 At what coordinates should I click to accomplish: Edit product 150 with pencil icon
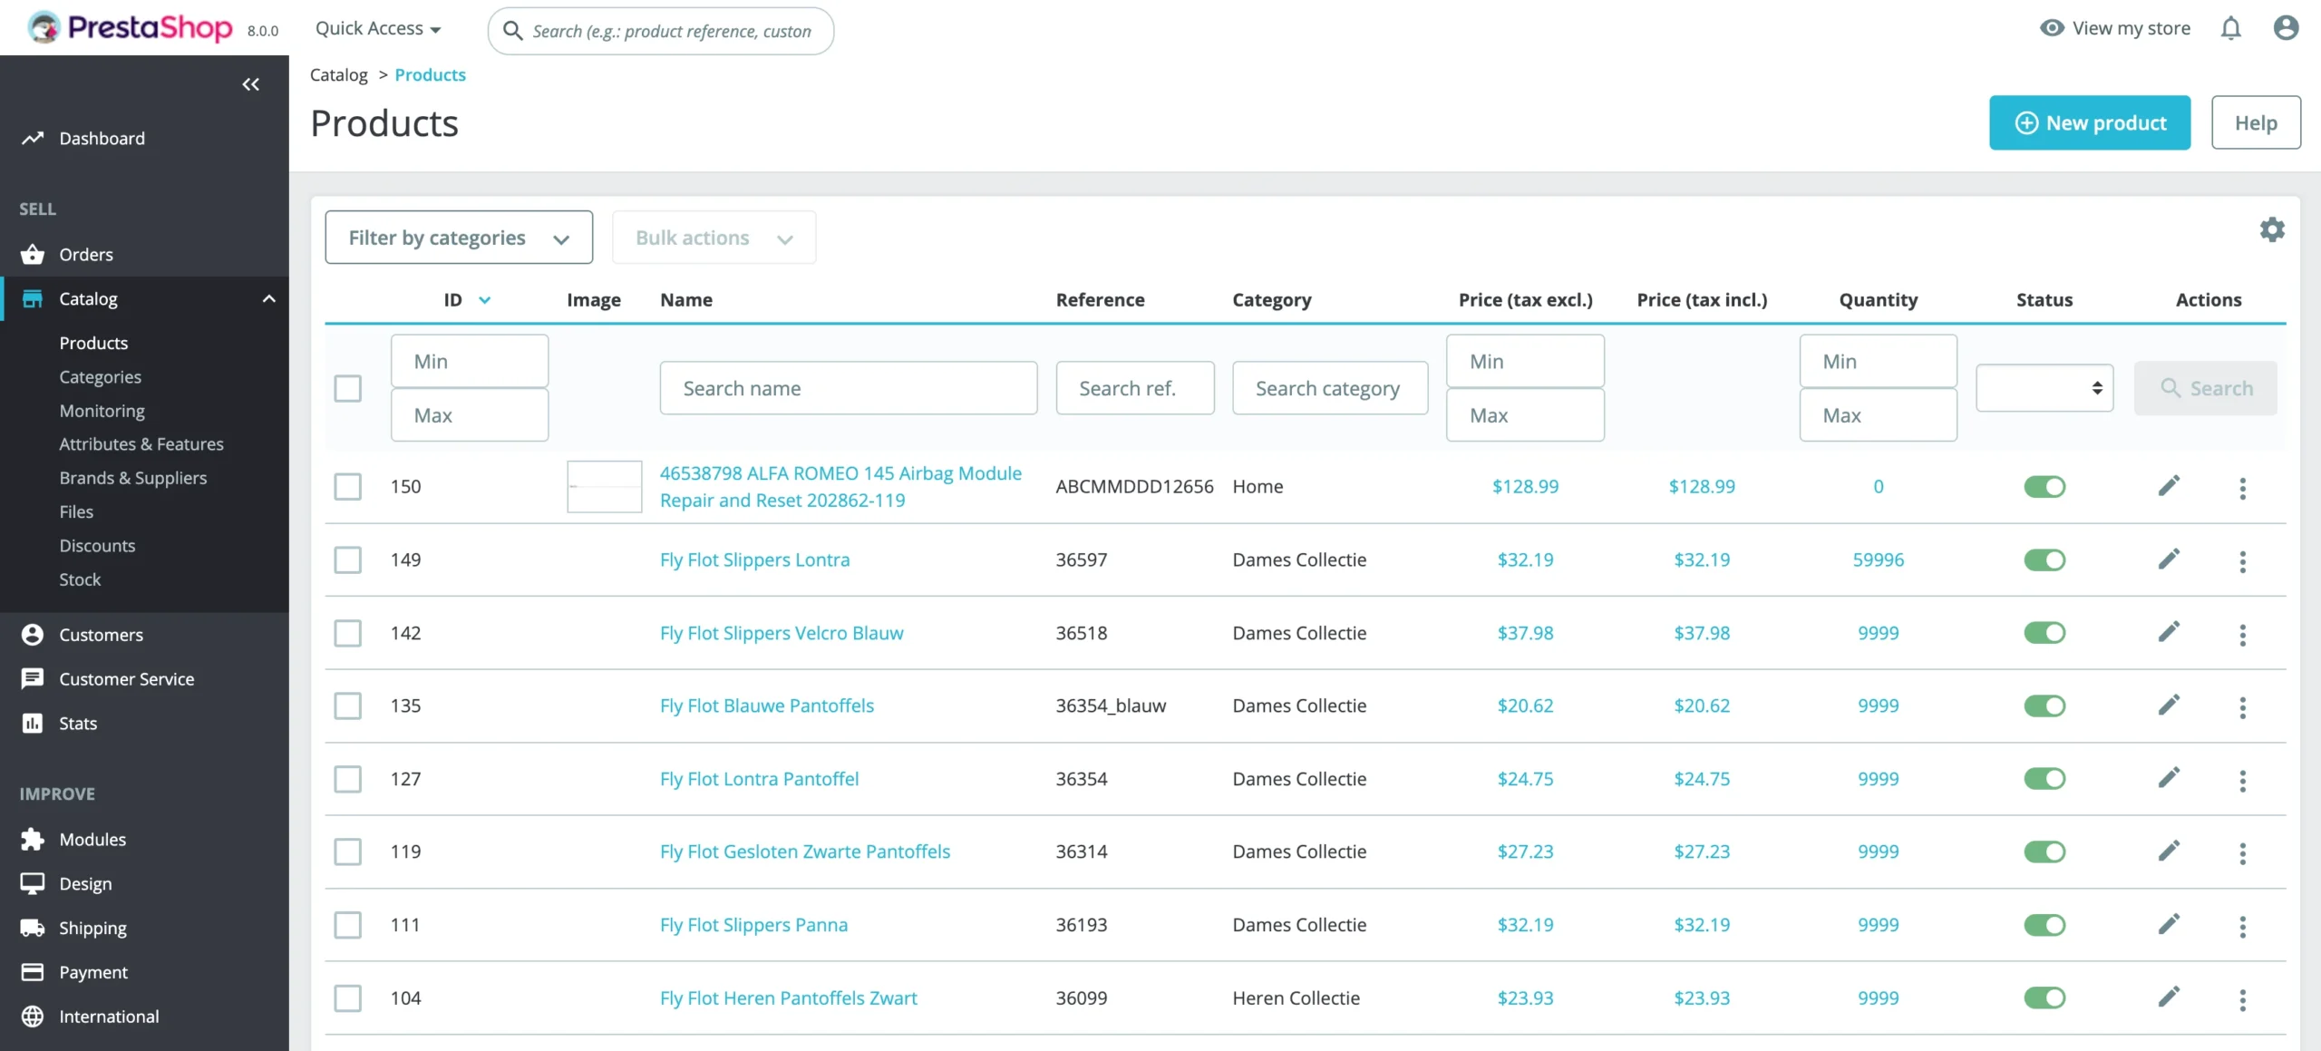point(2169,486)
